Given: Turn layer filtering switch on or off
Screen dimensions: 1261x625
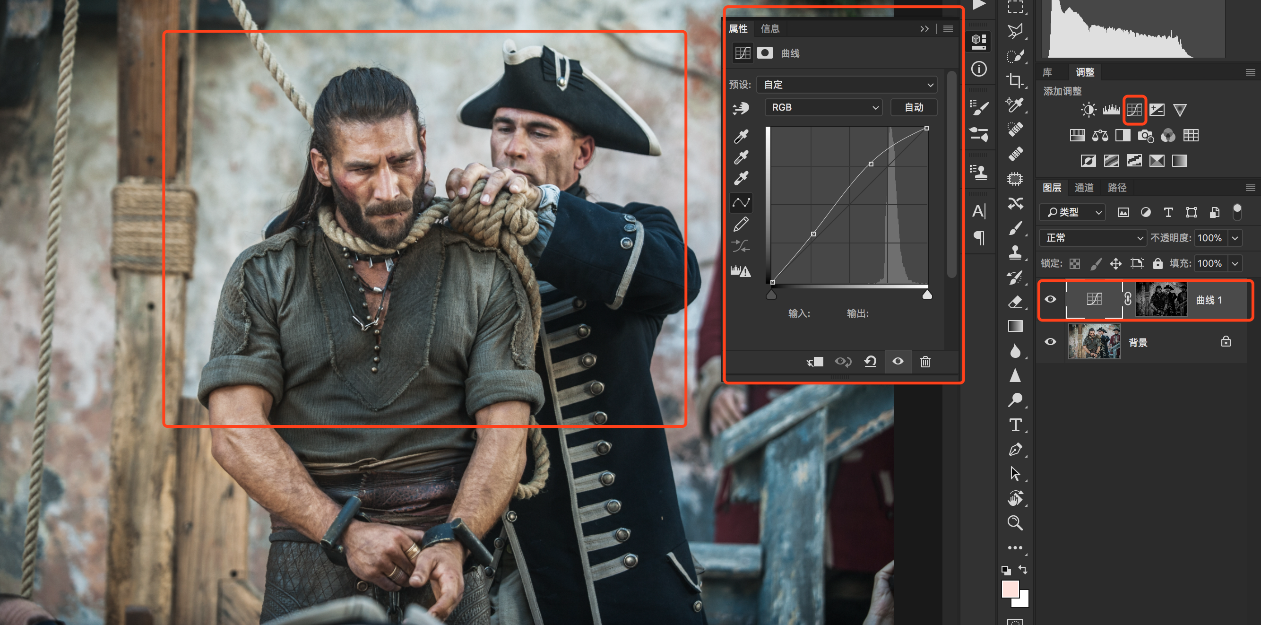Looking at the screenshot, I should click(x=1237, y=212).
